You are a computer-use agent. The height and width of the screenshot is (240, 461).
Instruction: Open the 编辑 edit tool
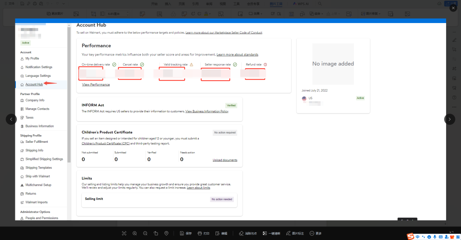pyautogui.click(x=222, y=233)
